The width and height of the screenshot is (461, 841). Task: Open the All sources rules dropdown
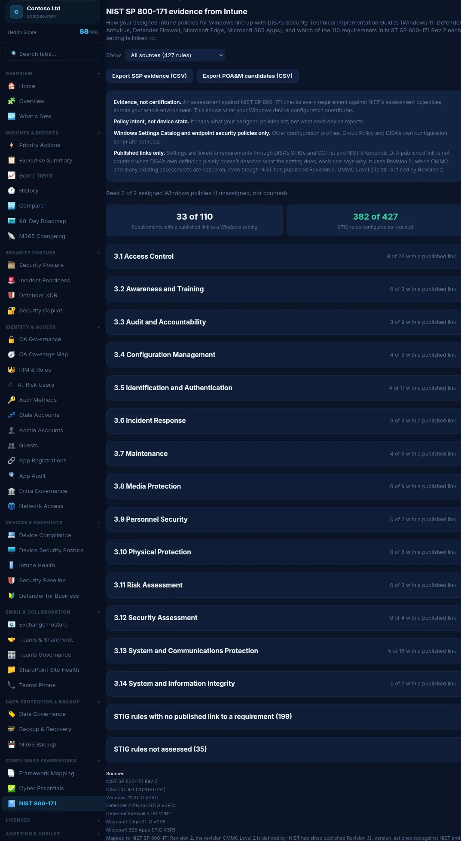point(175,55)
